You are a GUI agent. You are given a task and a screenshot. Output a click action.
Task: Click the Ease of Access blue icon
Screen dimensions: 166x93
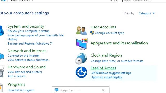[81, 72]
